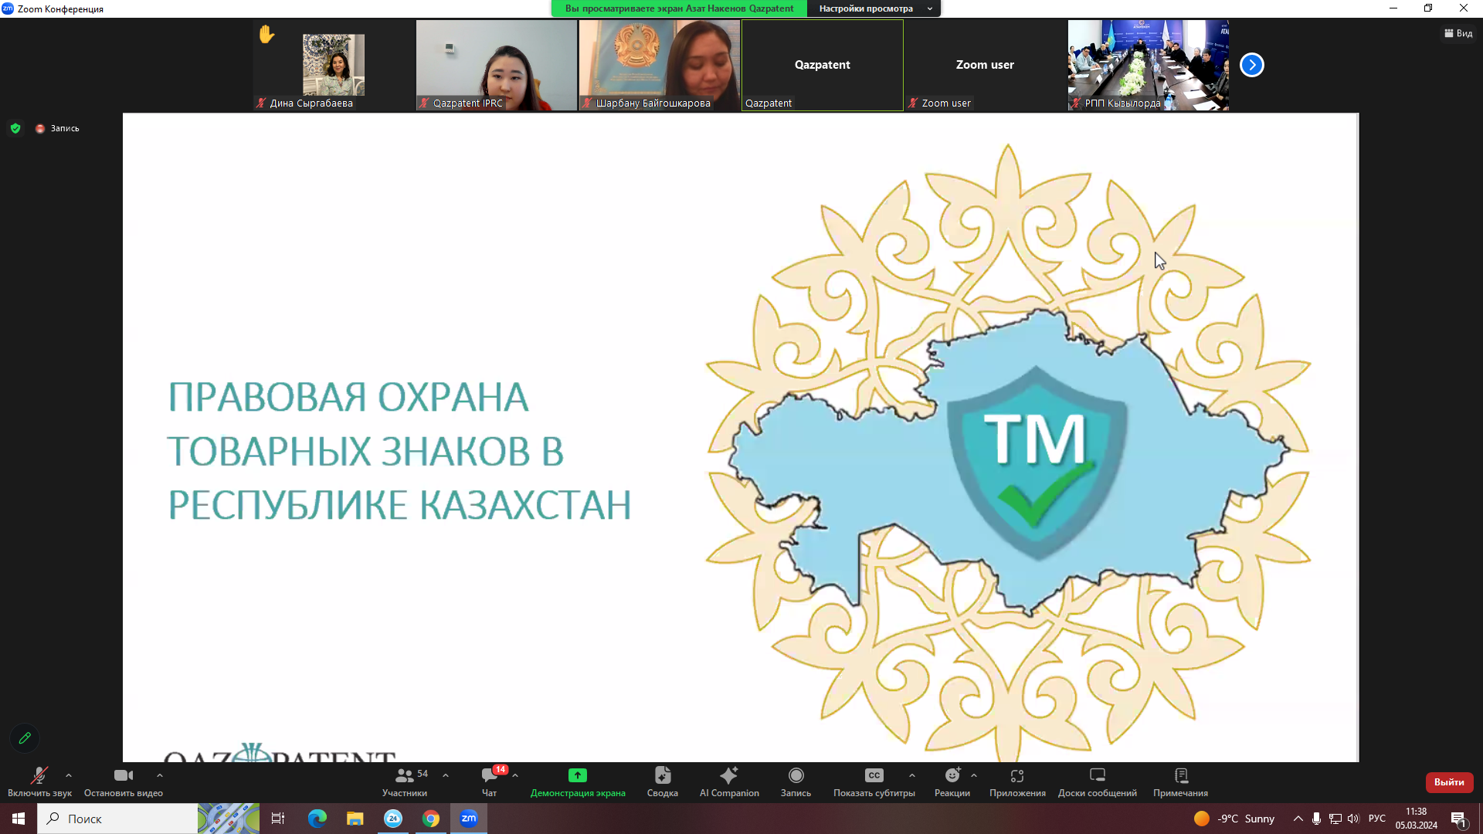This screenshot has height=834, width=1483.
Task: Open the Reactions menu icon
Action: pyautogui.click(x=952, y=781)
